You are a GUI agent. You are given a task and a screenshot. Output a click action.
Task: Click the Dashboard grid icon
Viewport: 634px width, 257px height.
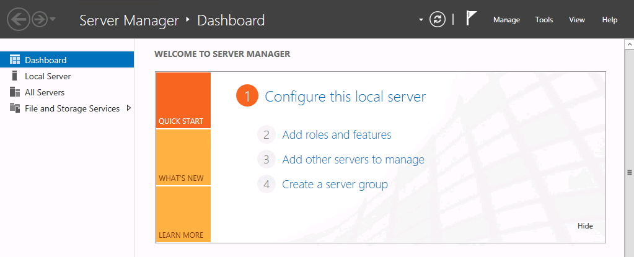(x=14, y=60)
